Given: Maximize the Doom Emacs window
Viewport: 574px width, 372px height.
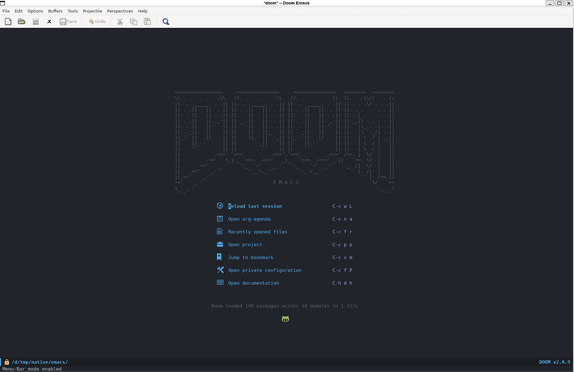Looking at the screenshot, I should pyautogui.click(x=559, y=3).
